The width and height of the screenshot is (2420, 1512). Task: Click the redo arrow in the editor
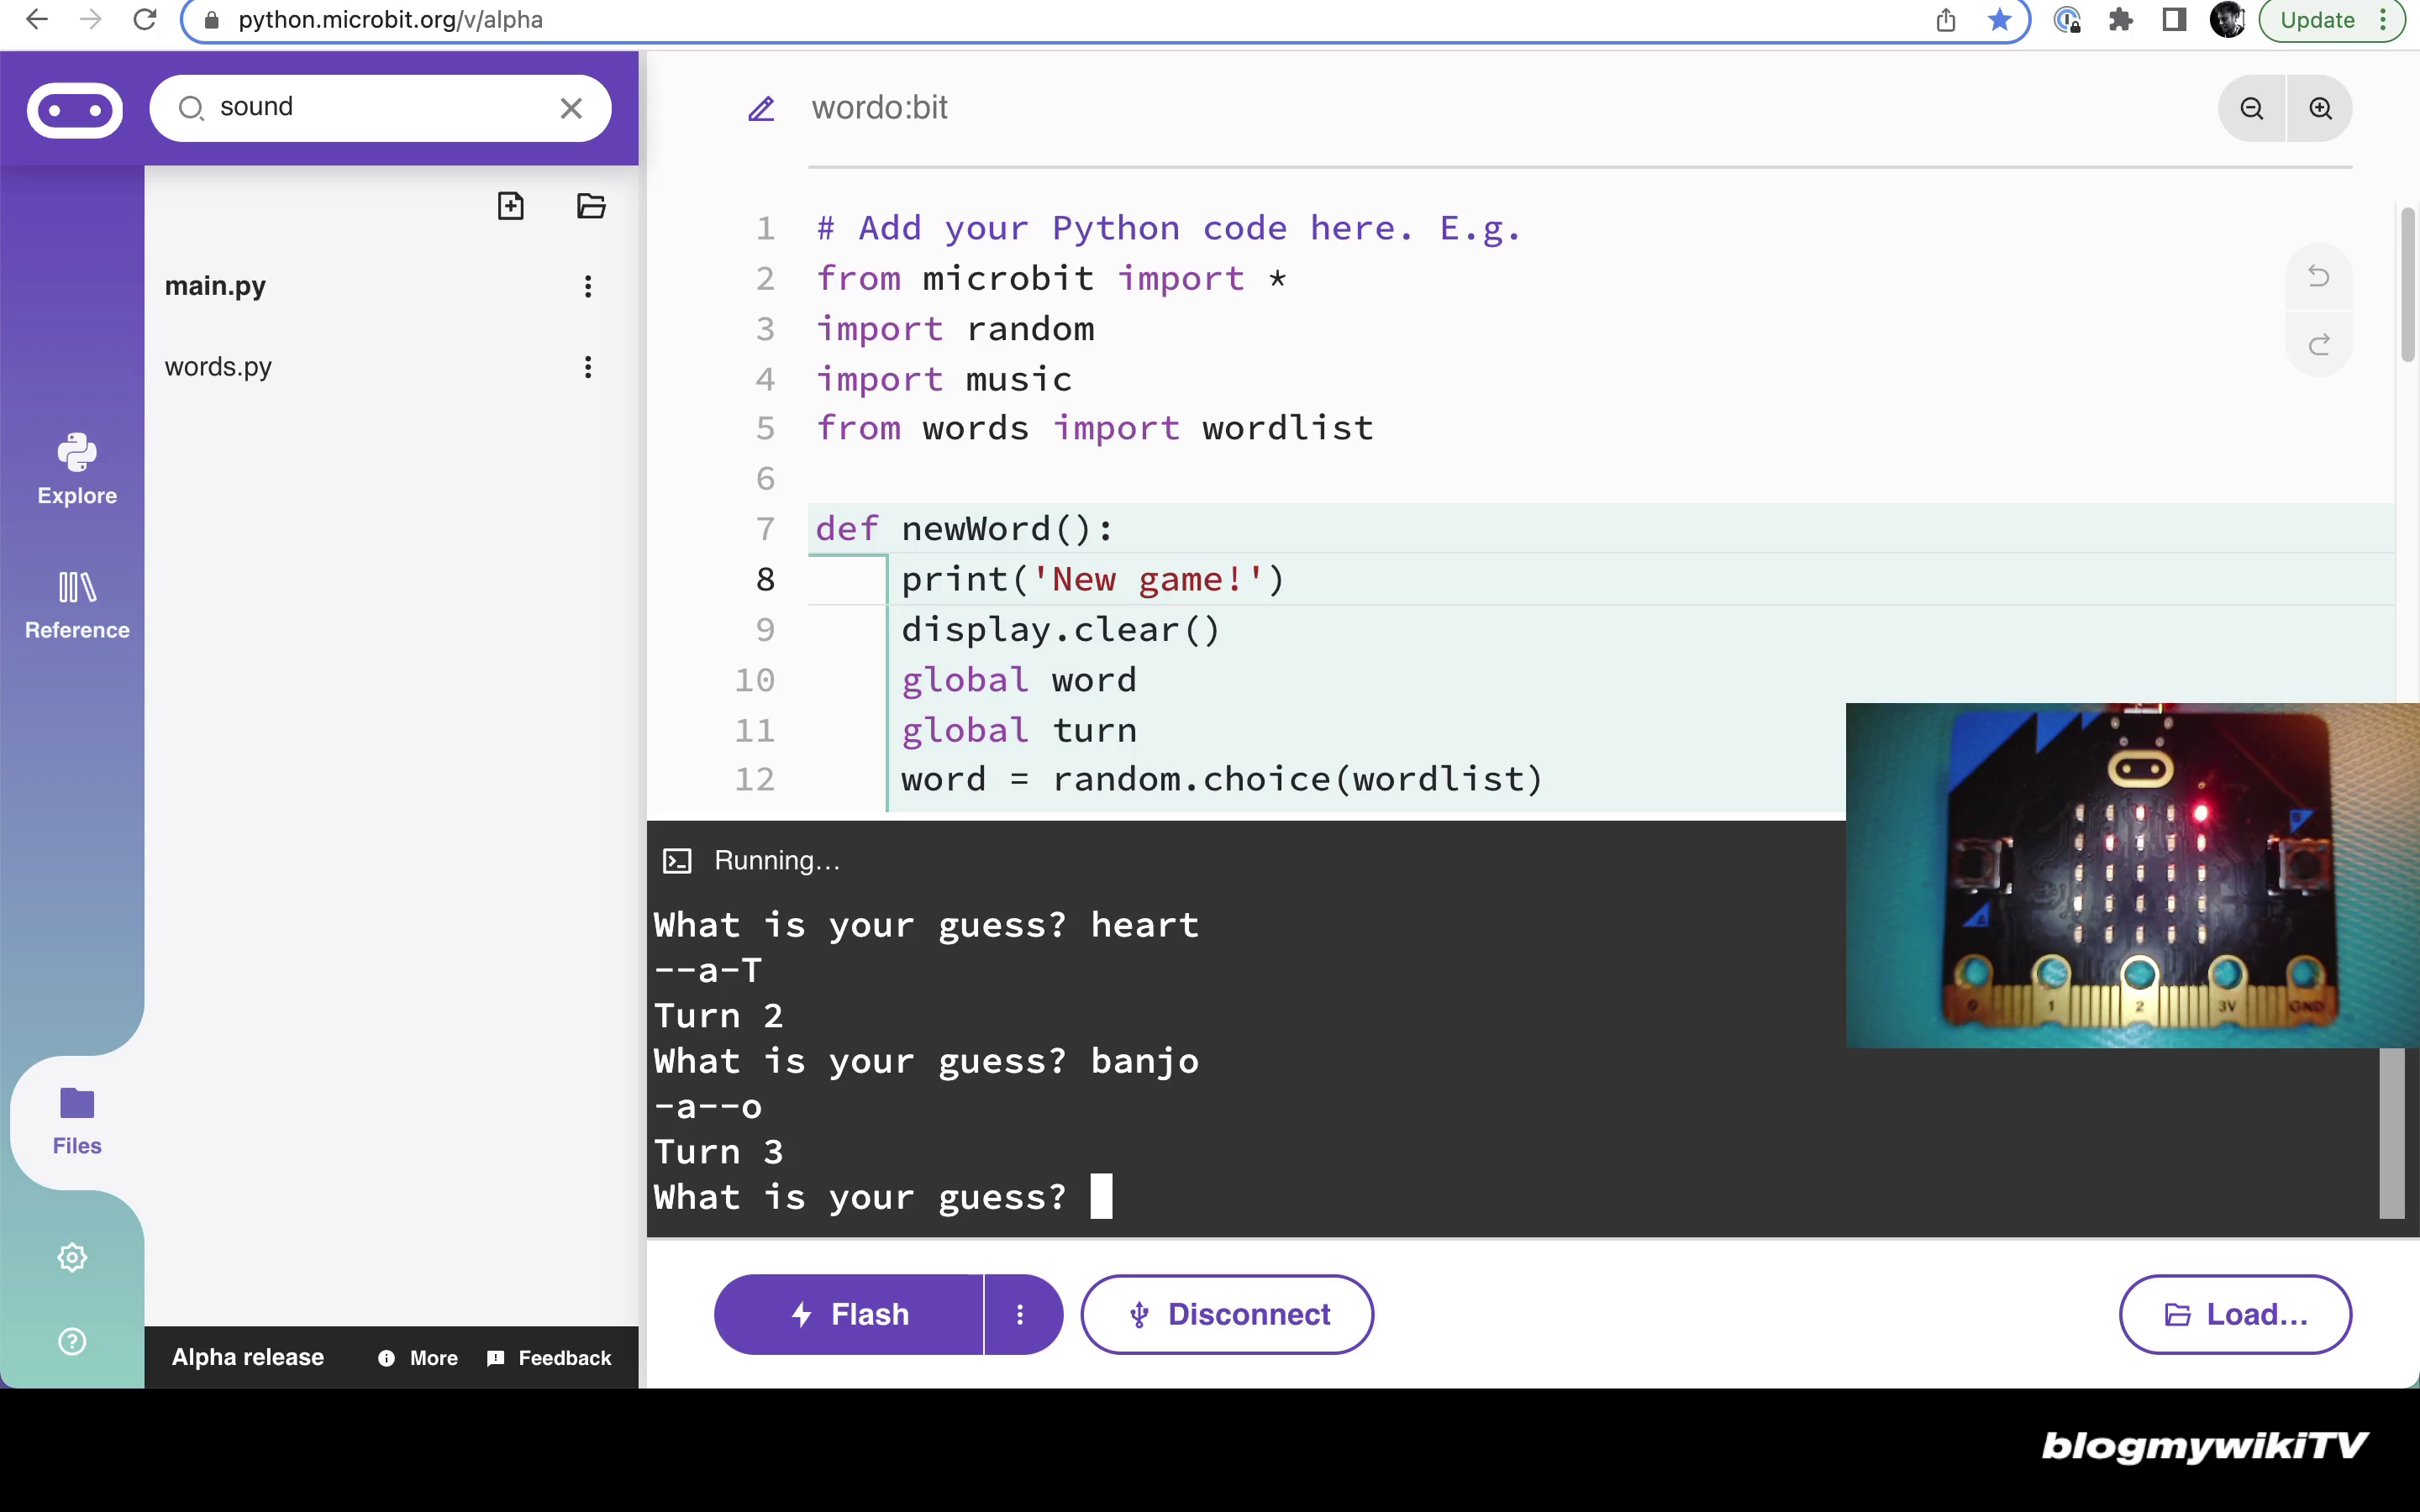pyautogui.click(x=2318, y=345)
